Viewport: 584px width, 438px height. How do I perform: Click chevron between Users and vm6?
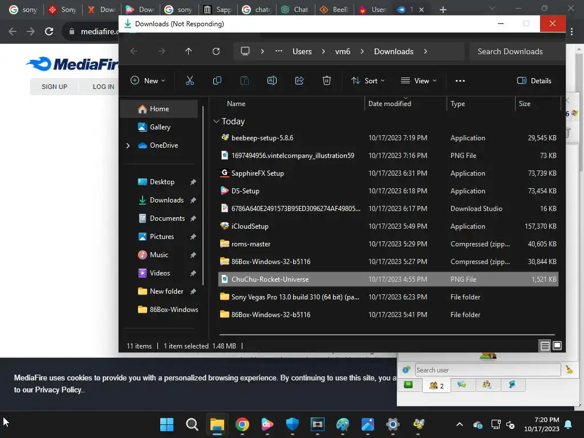coord(323,51)
